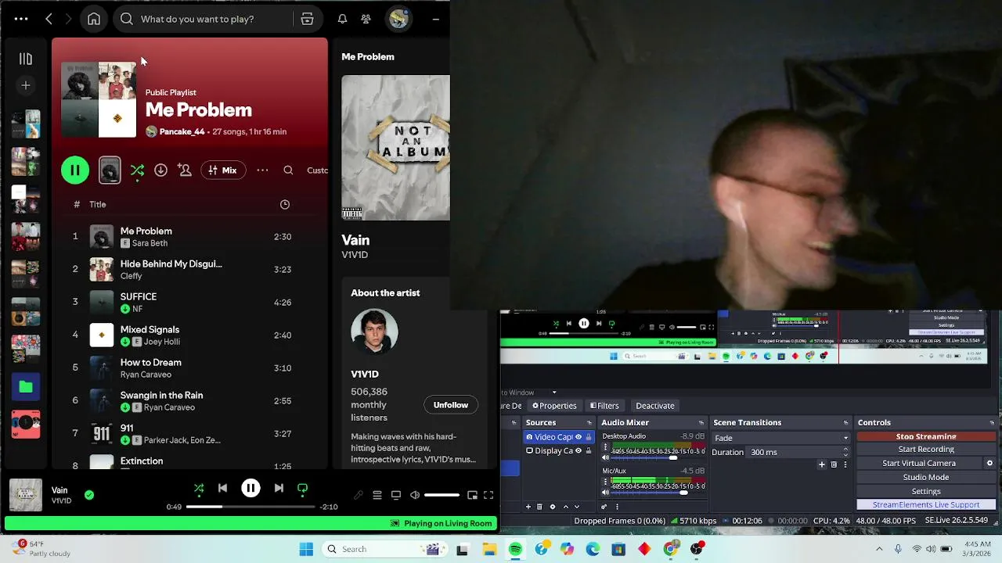Stop Streaming in OBS
Screen dimensions: 1002x563
point(926,436)
